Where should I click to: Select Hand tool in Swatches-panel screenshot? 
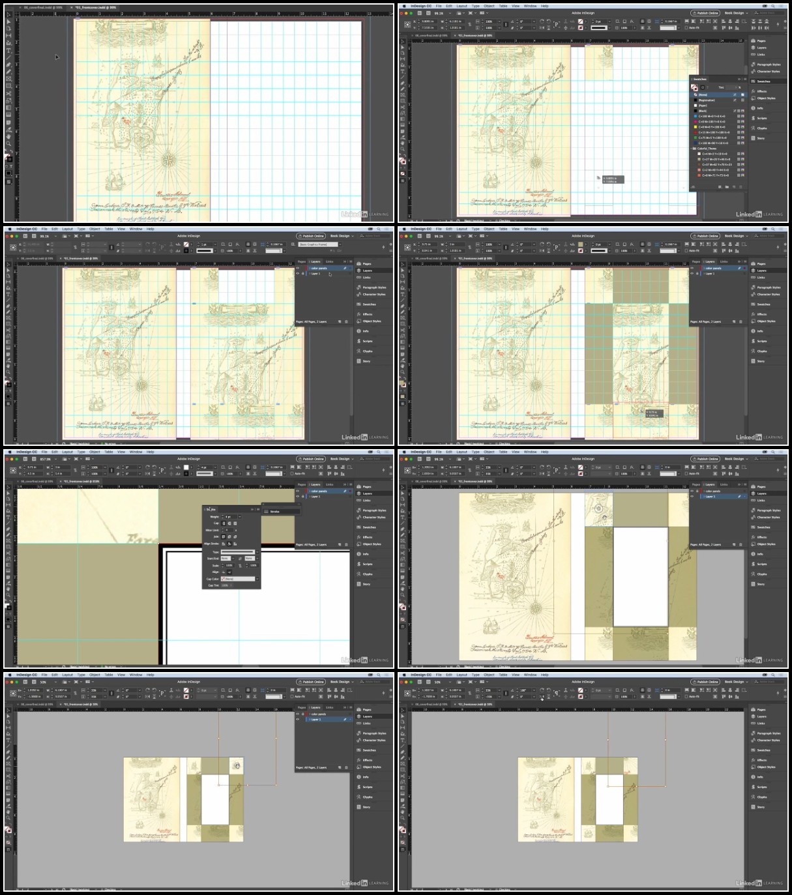pyautogui.click(x=403, y=143)
